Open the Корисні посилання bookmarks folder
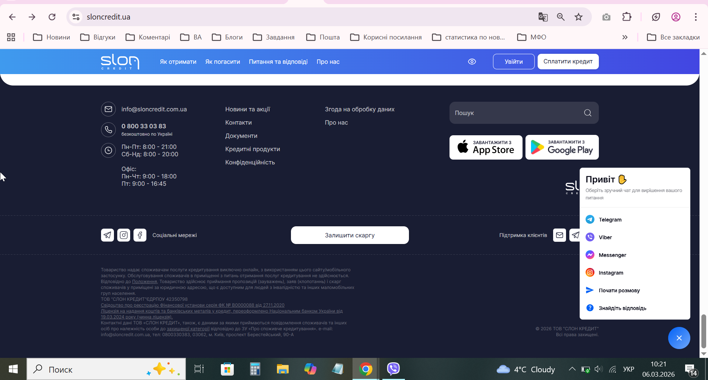The image size is (708, 380). [386, 37]
